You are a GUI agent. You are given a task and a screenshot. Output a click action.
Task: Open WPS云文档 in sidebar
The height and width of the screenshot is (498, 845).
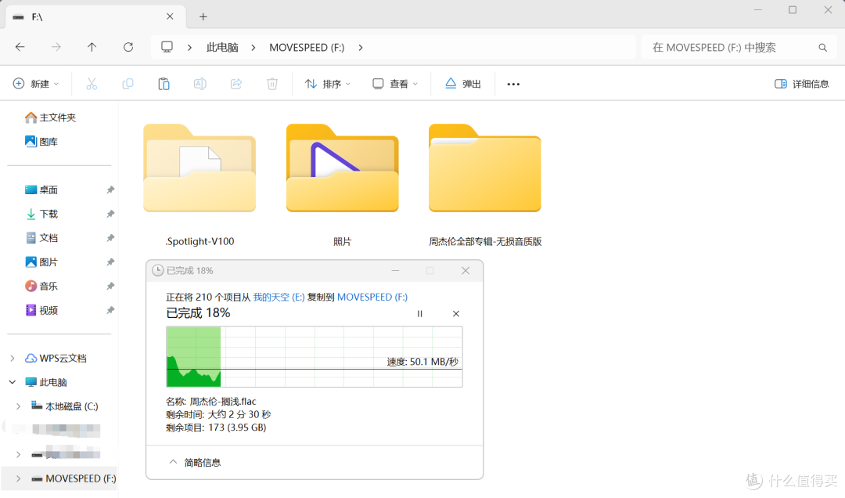[x=56, y=359]
